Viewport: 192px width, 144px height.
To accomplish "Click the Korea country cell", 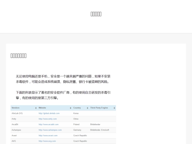I will point(76,113).
